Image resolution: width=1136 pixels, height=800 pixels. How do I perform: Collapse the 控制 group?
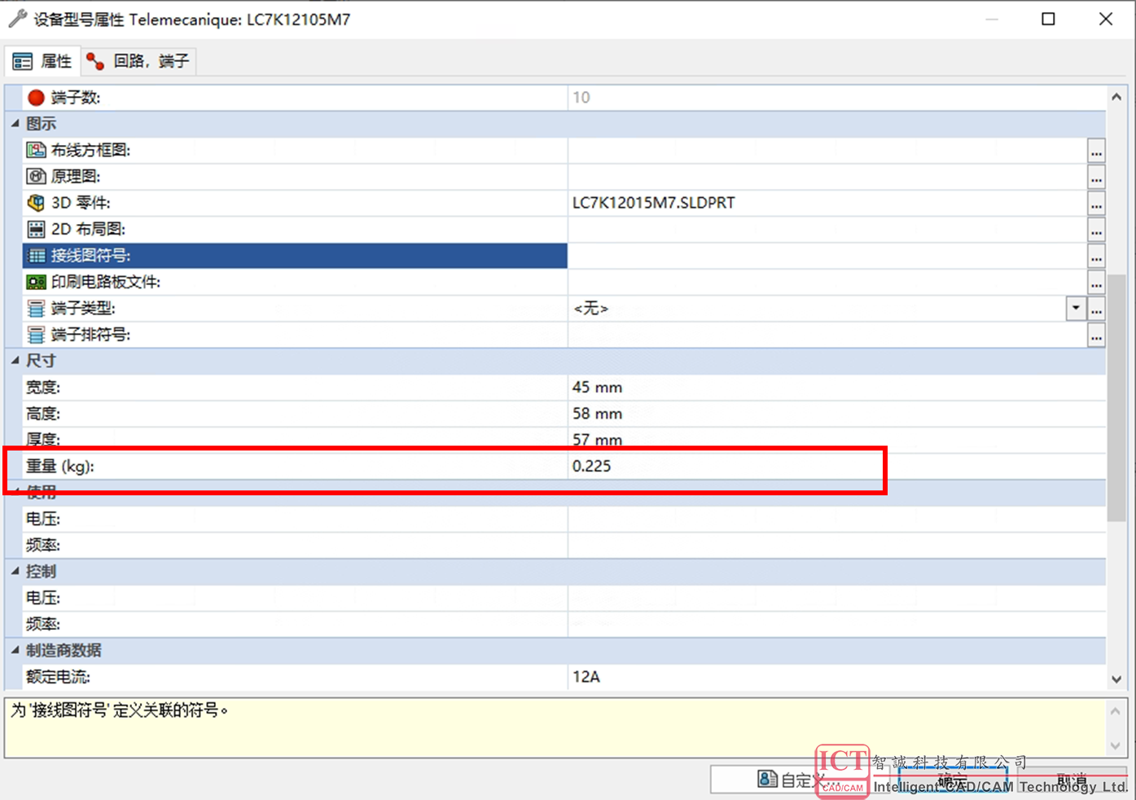[x=15, y=572]
